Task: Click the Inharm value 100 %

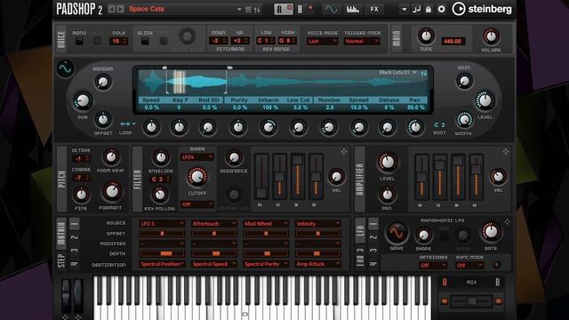Action: coord(269,108)
